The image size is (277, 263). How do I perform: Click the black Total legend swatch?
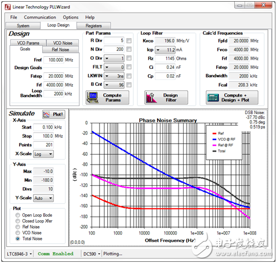tap(214, 151)
